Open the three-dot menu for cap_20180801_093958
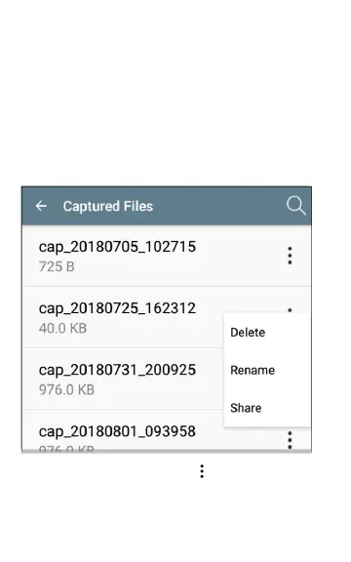The width and height of the screenshot is (351, 562). click(x=291, y=440)
